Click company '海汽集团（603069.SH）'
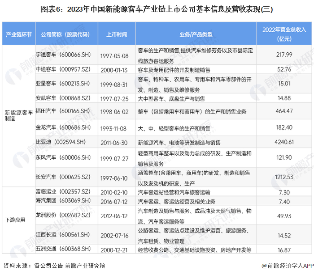Screen dimensions: 314x275 [63, 200]
